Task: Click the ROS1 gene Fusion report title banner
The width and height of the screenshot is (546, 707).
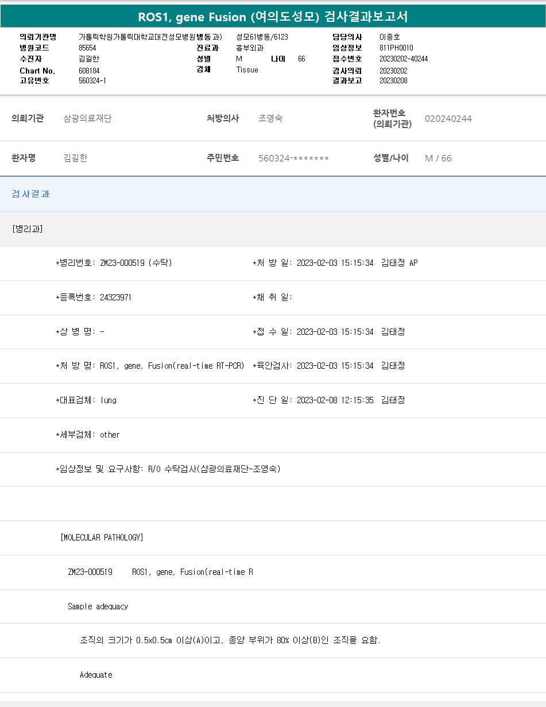Action: click(273, 17)
